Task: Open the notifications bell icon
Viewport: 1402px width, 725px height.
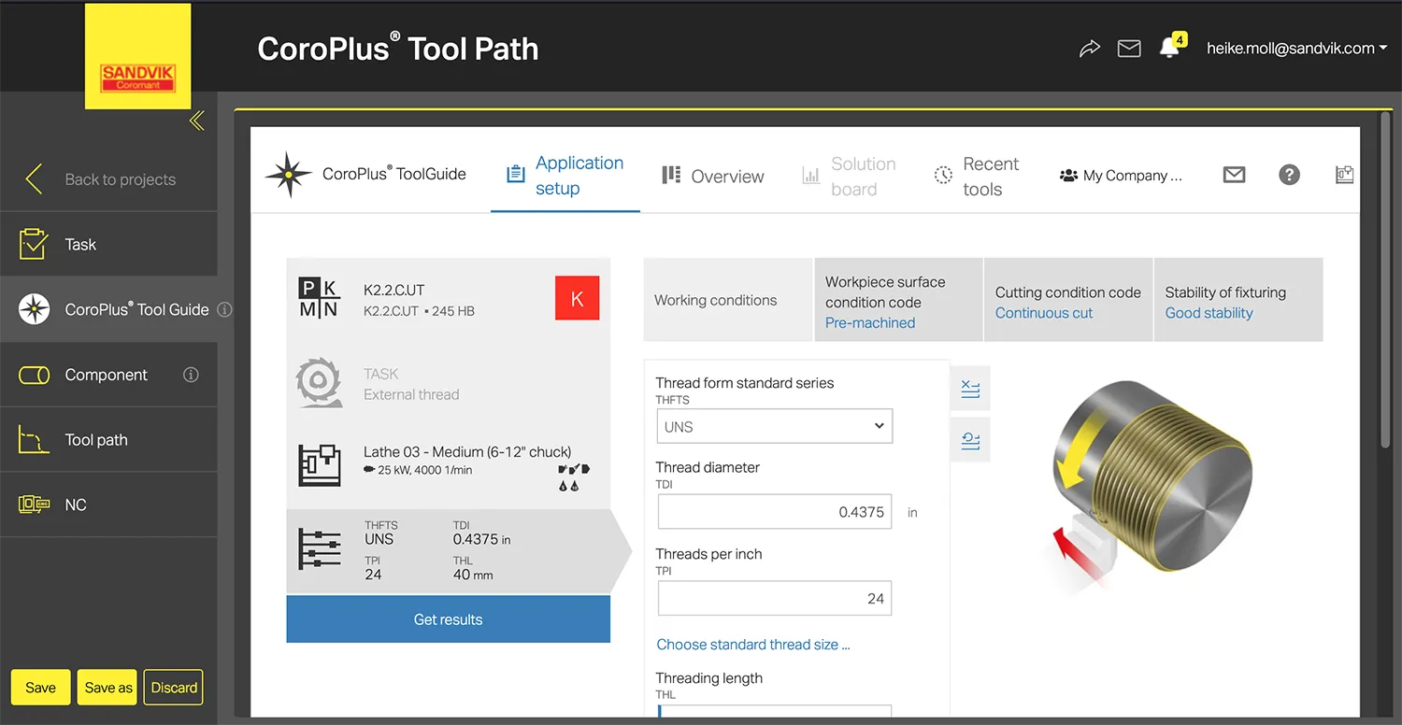Action: [x=1169, y=49]
